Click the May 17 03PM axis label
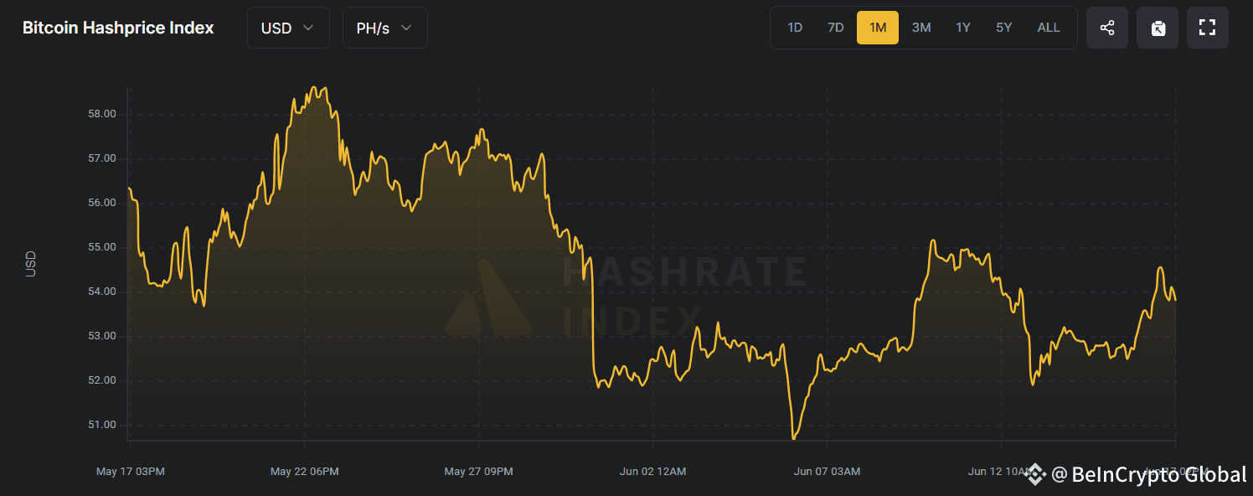Screen dimensions: 1253x496 coord(131,472)
